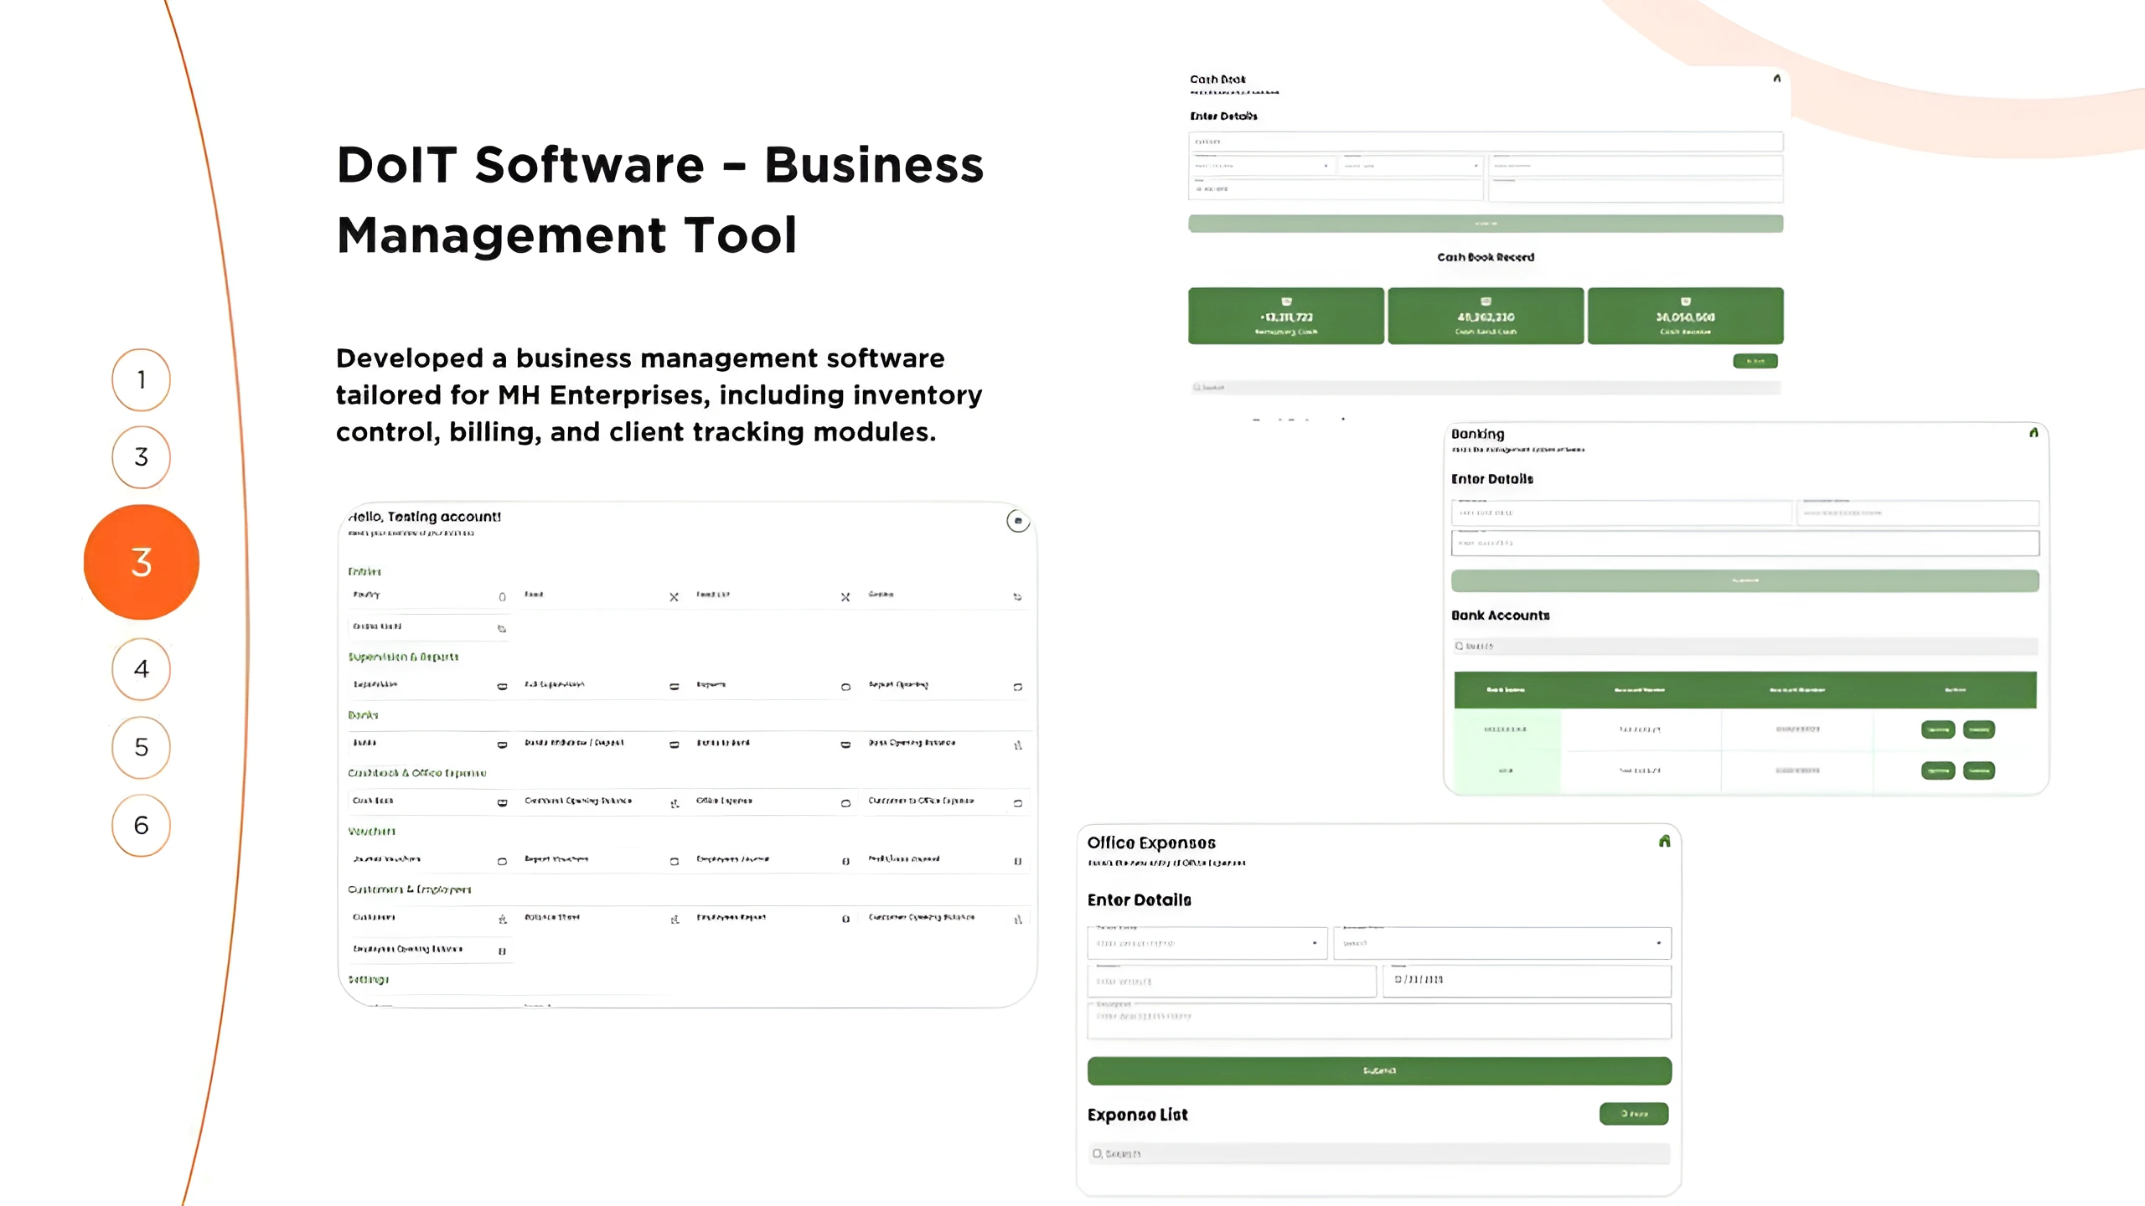The height and width of the screenshot is (1206, 2145).
Task: Click the home icon in Banking panel
Action: point(2034,433)
